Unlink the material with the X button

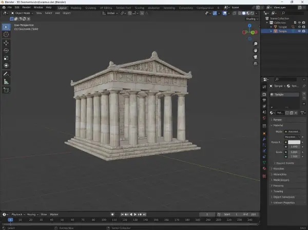[x=296, y=113]
